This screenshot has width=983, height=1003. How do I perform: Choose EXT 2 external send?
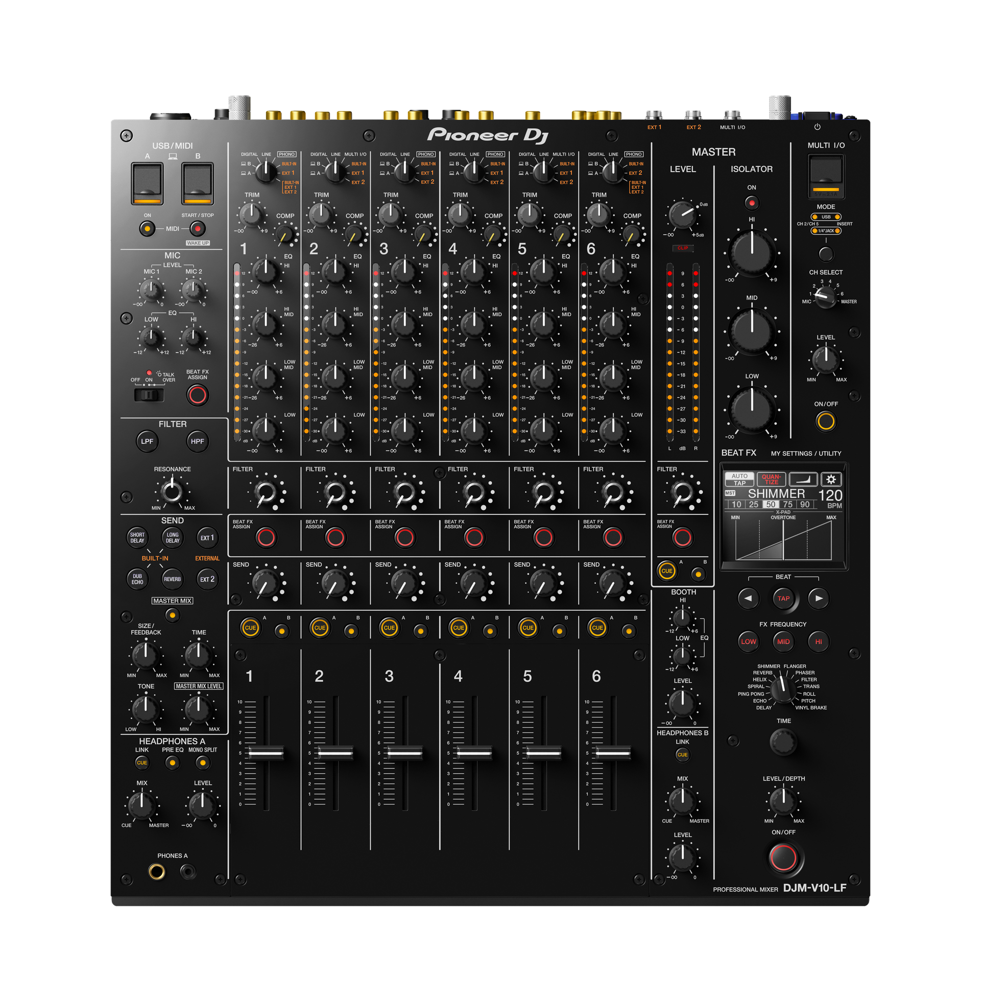(207, 579)
